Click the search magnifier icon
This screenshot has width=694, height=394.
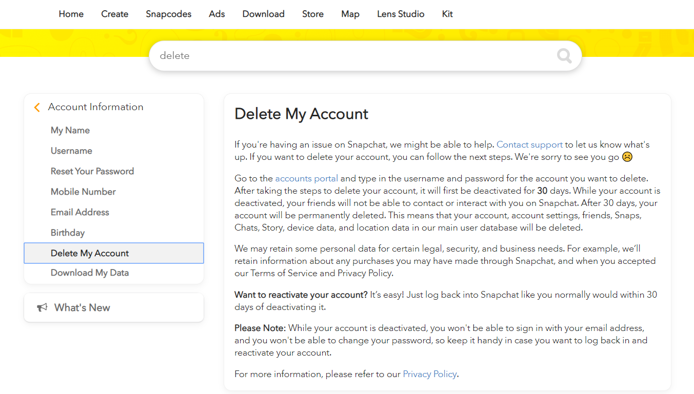(564, 55)
